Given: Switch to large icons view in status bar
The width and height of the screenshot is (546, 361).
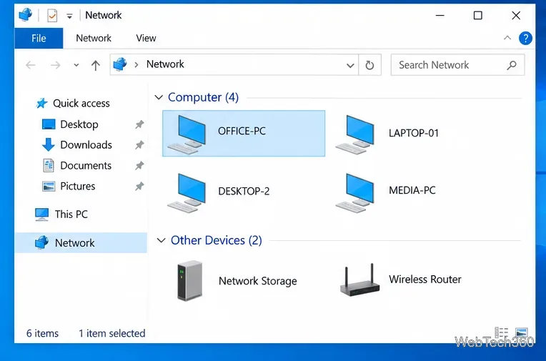Looking at the screenshot, I should [x=522, y=332].
